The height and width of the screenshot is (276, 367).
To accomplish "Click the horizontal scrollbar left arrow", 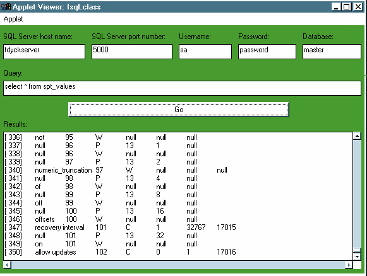I will tap(7, 265).
